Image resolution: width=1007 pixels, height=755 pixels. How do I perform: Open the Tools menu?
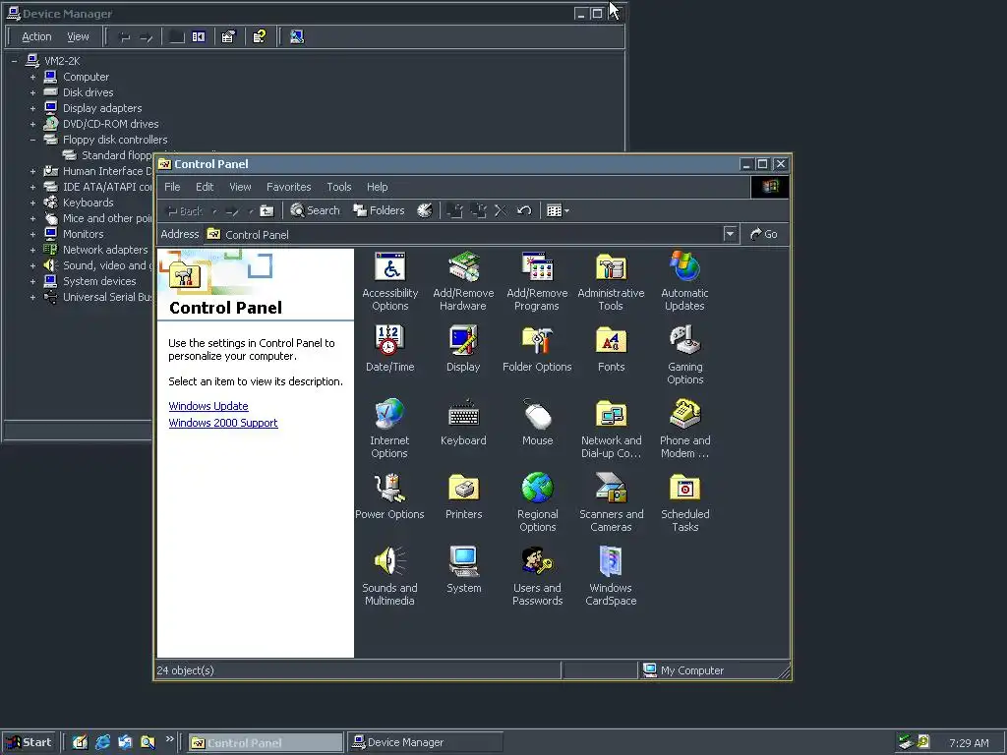click(338, 187)
